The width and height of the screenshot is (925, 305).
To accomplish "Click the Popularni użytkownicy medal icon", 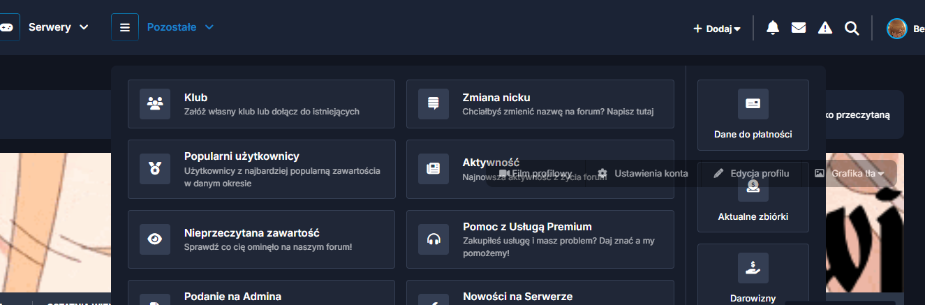I will 155,168.
